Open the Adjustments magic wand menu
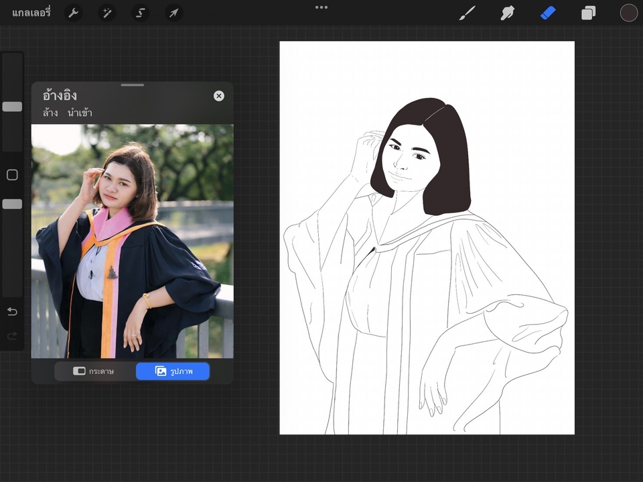 [106, 13]
